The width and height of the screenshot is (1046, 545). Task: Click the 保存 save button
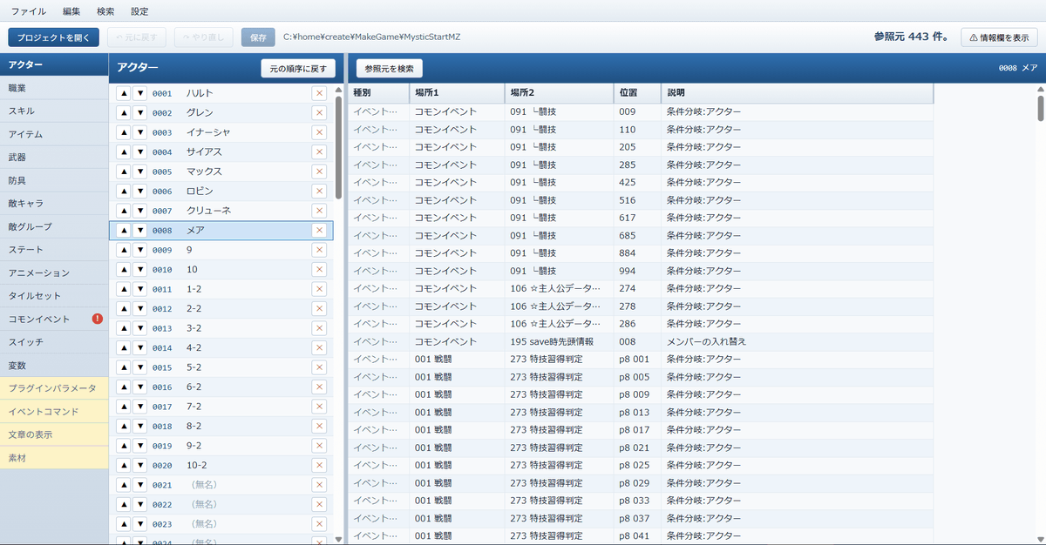pyautogui.click(x=258, y=37)
